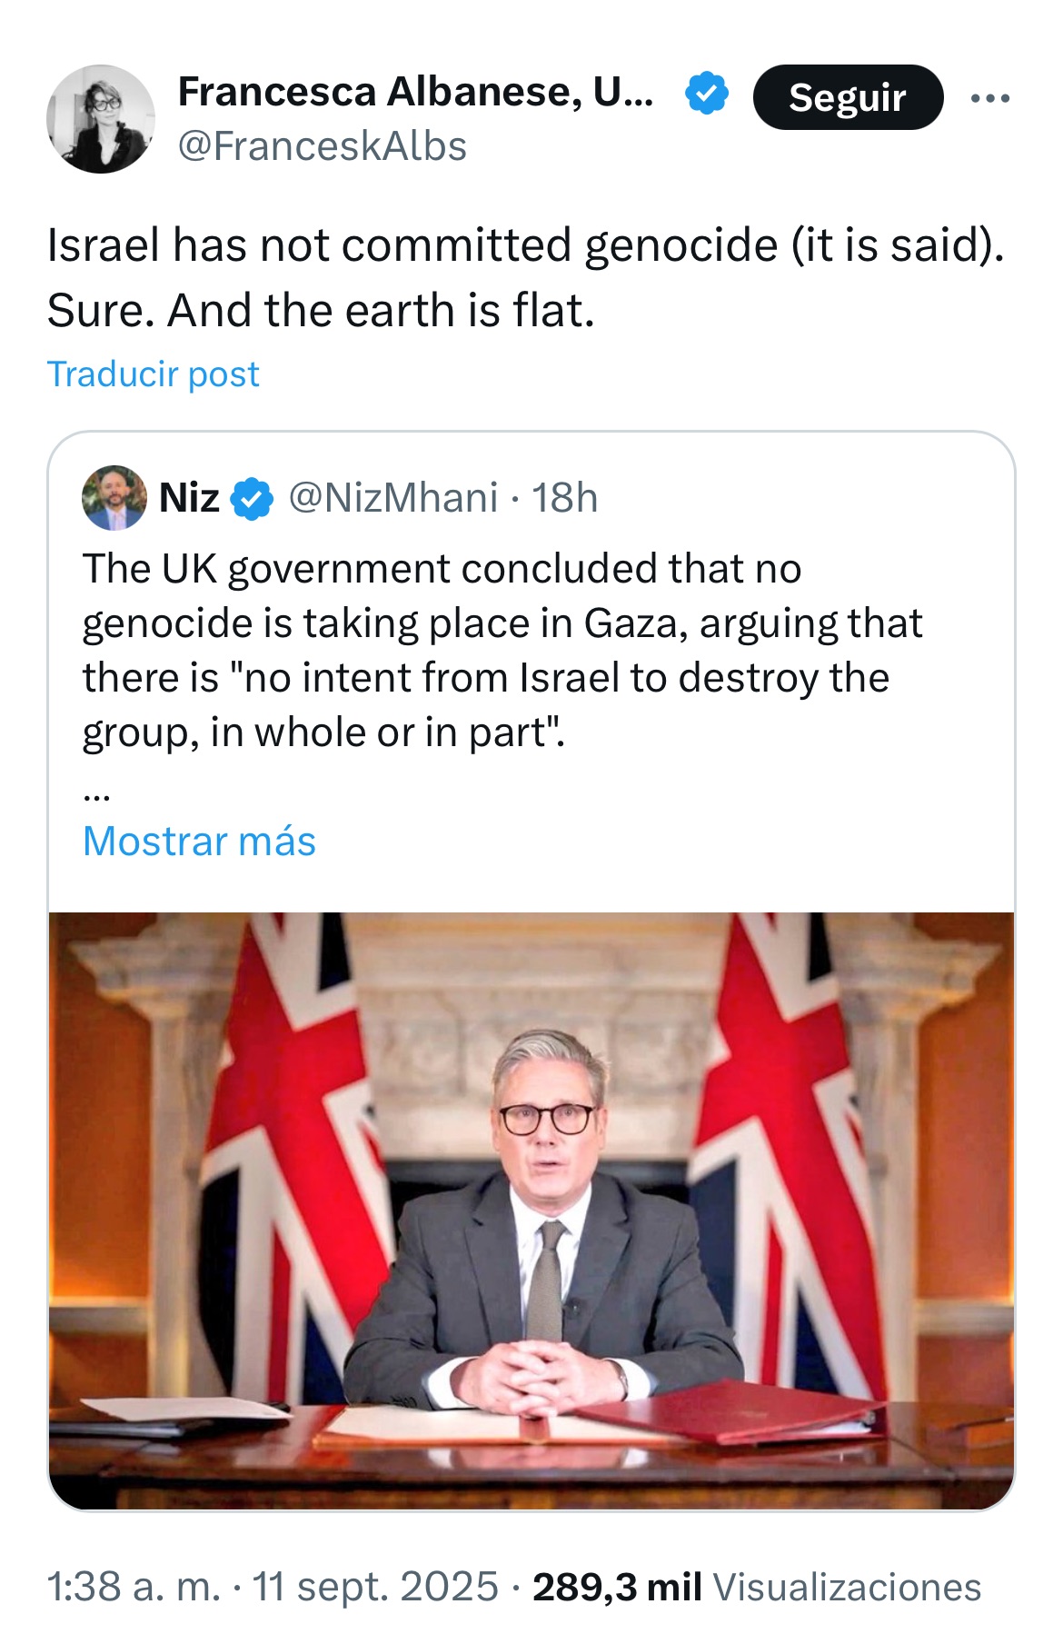Click the 1:38 a. m. post time

(x=134, y=1587)
